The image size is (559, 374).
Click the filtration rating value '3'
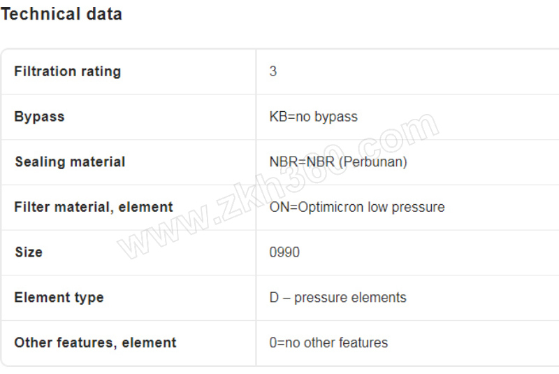coord(273,71)
